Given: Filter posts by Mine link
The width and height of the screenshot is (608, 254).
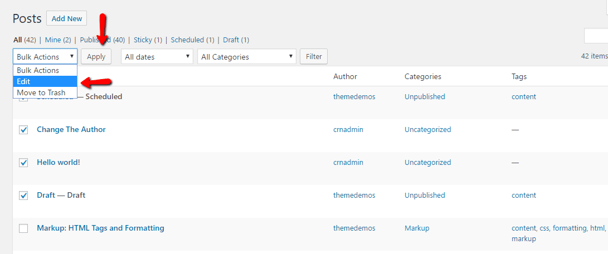Looking at the screenshot, I should (x=53, y=40).
